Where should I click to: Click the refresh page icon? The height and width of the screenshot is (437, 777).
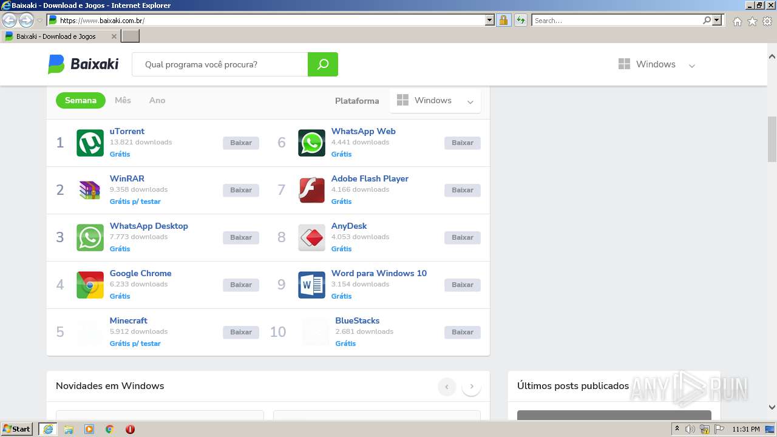pos(521,21)
